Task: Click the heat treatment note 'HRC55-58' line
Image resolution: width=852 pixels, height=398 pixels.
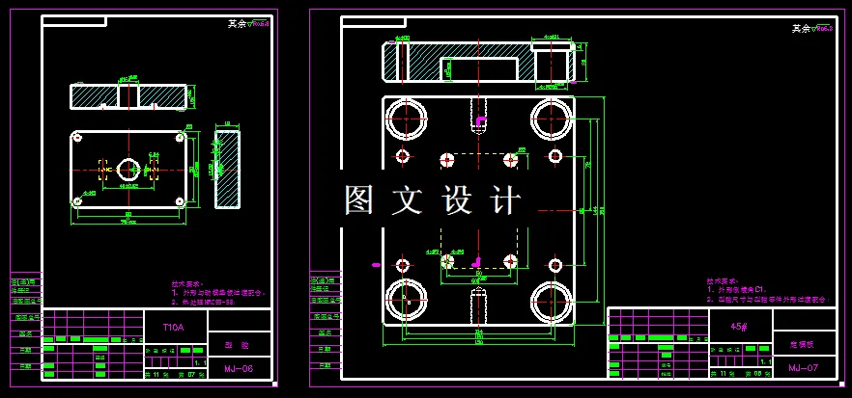Action: pos(204,303)
